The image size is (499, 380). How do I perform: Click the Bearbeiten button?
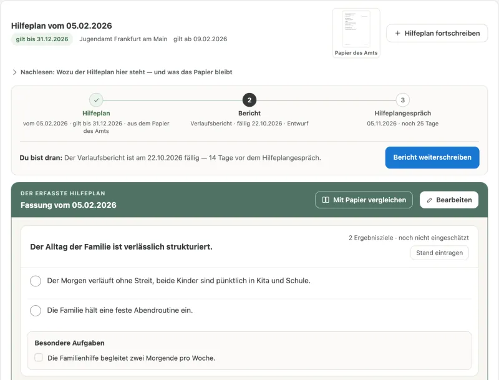tap(448, 200)
